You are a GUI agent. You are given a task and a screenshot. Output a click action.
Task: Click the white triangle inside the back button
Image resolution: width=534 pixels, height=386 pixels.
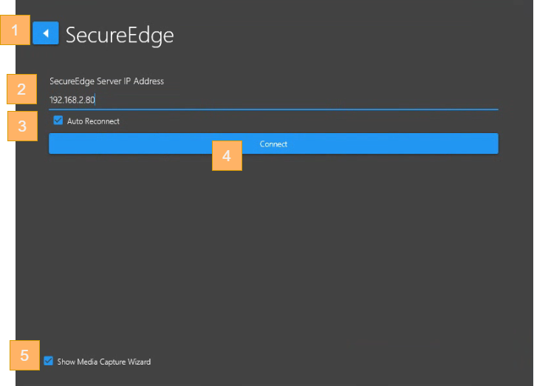(46, 33)
